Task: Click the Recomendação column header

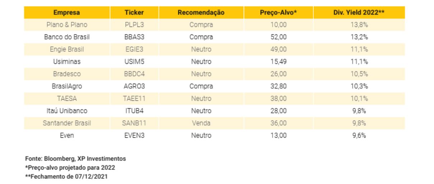Action: click(x=201, y=13)
